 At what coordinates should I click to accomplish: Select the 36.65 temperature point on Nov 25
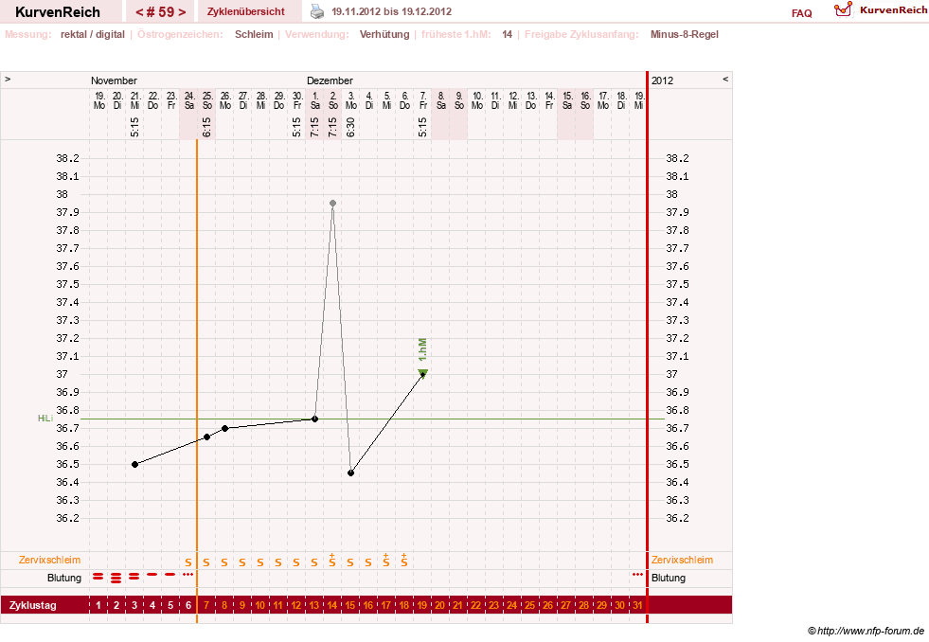point(206,437)
